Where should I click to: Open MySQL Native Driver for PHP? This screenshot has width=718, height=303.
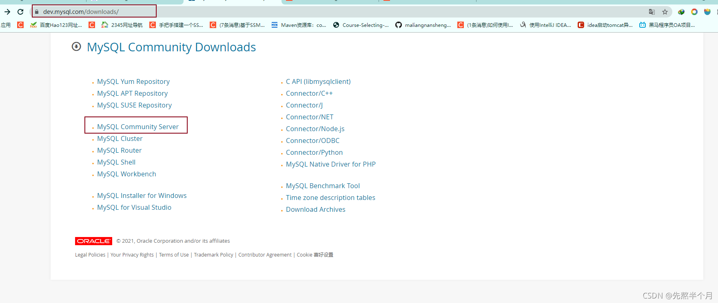[x=330, y=164]
